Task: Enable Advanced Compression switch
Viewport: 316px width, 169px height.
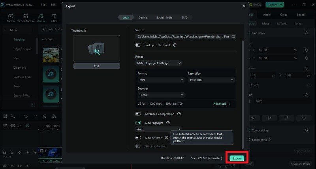Action: point(138,114)
